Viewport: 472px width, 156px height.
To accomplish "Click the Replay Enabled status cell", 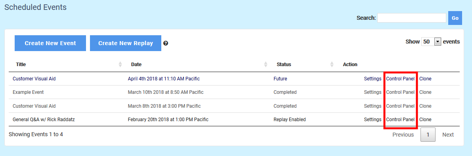I will [290, 119].
